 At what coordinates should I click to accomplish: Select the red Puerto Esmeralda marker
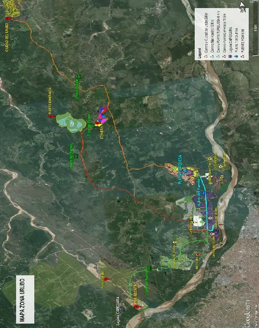51,116
